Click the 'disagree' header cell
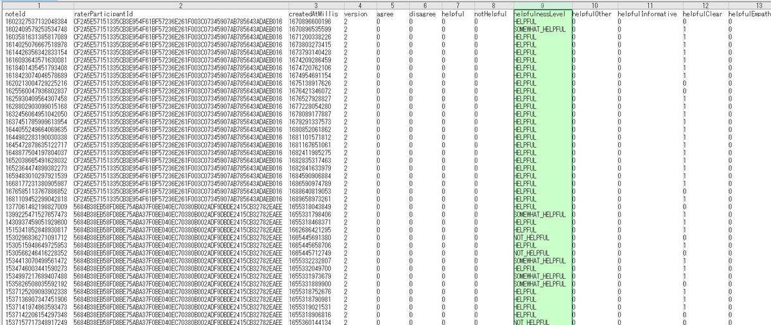The image size is (771, 325). [424, 13]
